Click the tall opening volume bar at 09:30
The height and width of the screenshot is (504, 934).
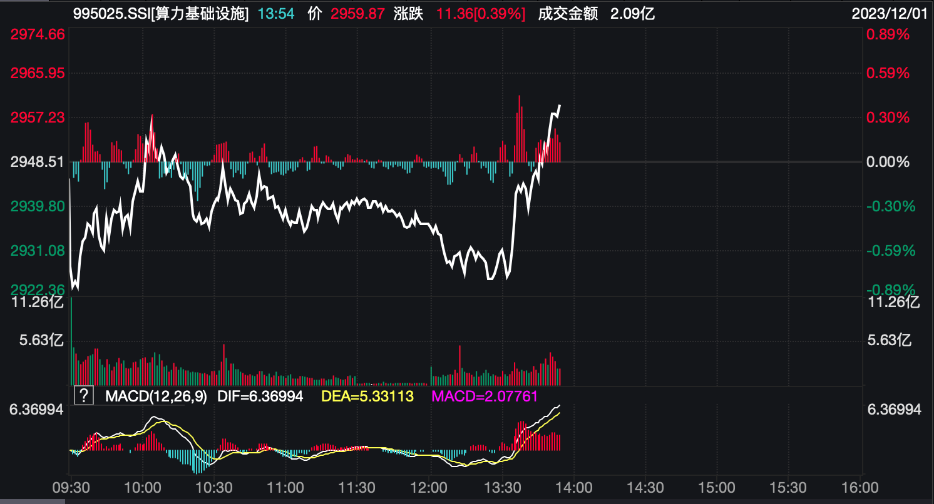coord(71,341)
